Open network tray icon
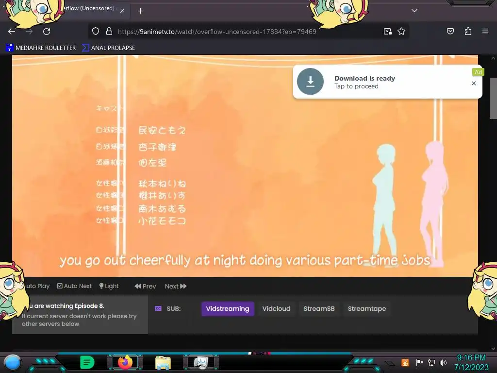The height and width of the screenshot is (373, 497). pos(431,362)
